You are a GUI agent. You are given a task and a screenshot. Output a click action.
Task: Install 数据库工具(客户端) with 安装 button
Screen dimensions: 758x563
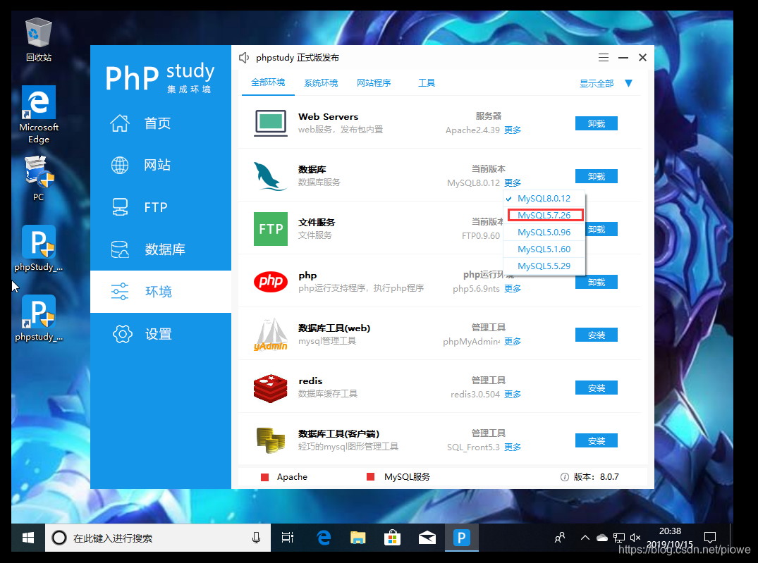(596, 440)
